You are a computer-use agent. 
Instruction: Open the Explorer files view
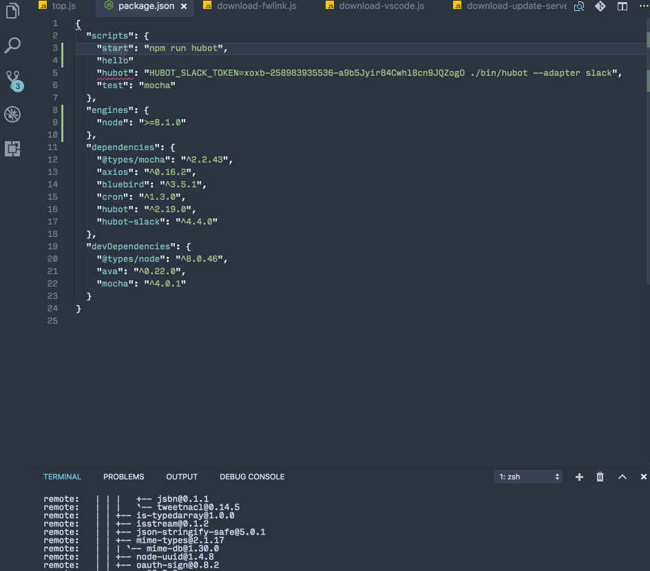(12, 11)
